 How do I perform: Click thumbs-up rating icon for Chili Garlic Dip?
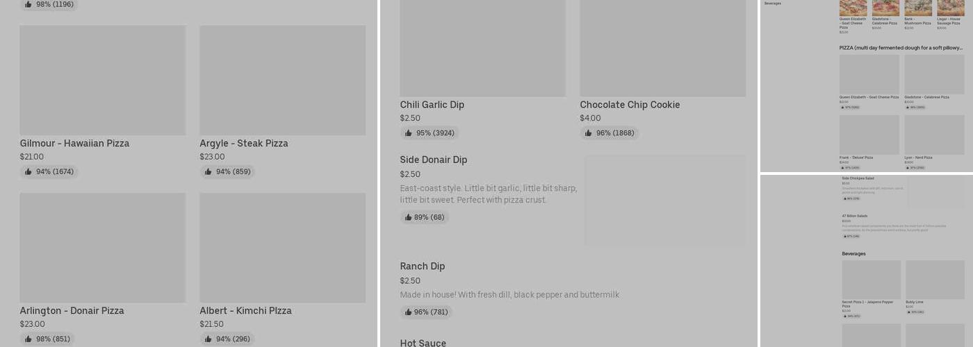coord(409,133)
